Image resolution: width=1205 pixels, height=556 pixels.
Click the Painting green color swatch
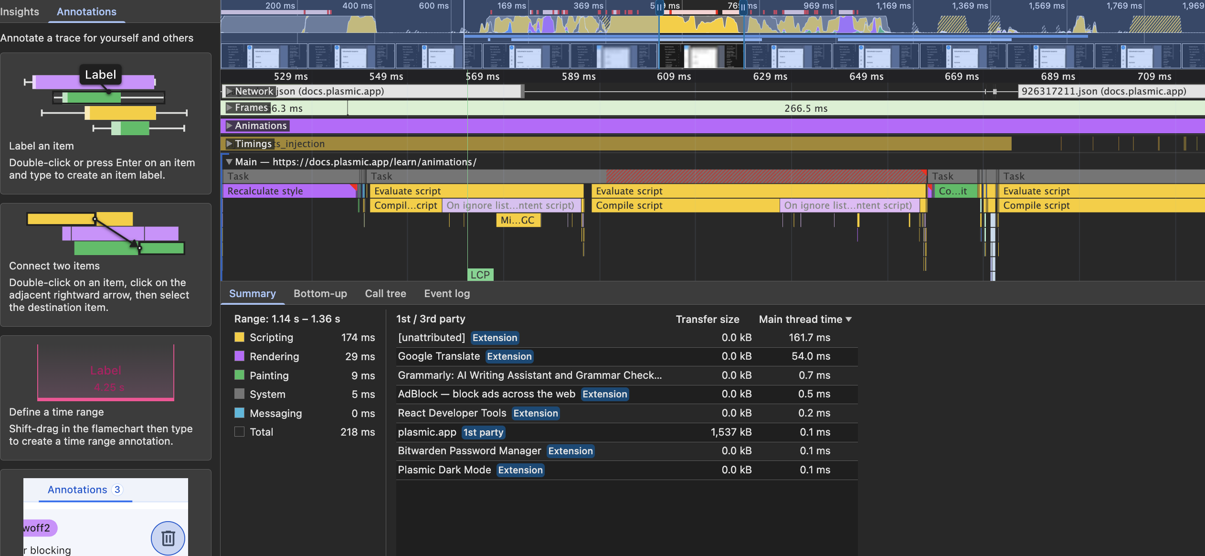point(239,375)
